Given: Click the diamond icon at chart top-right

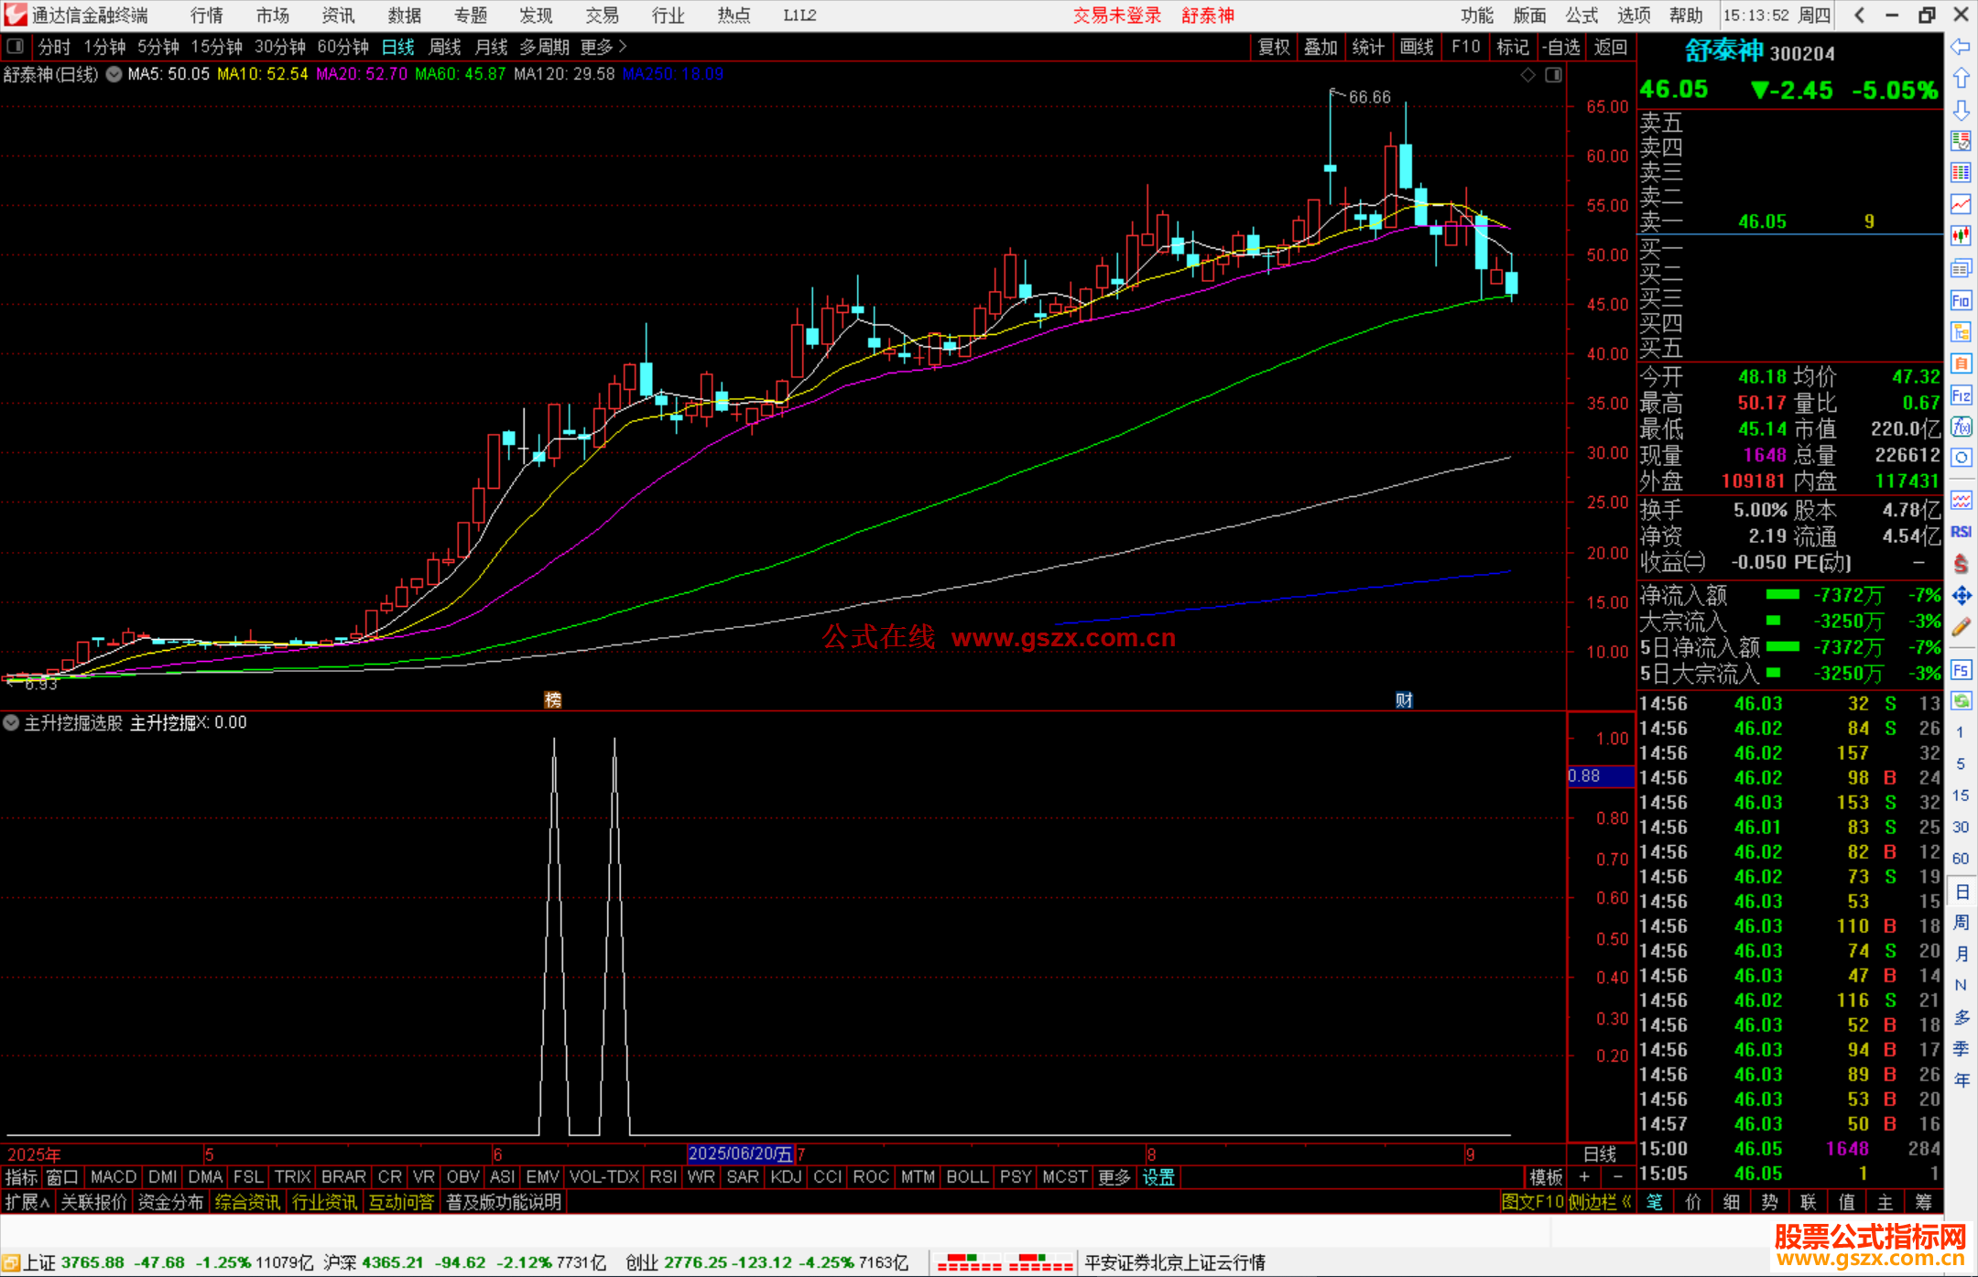Looking at the screenshot, I should click(x=1527, y=75).
